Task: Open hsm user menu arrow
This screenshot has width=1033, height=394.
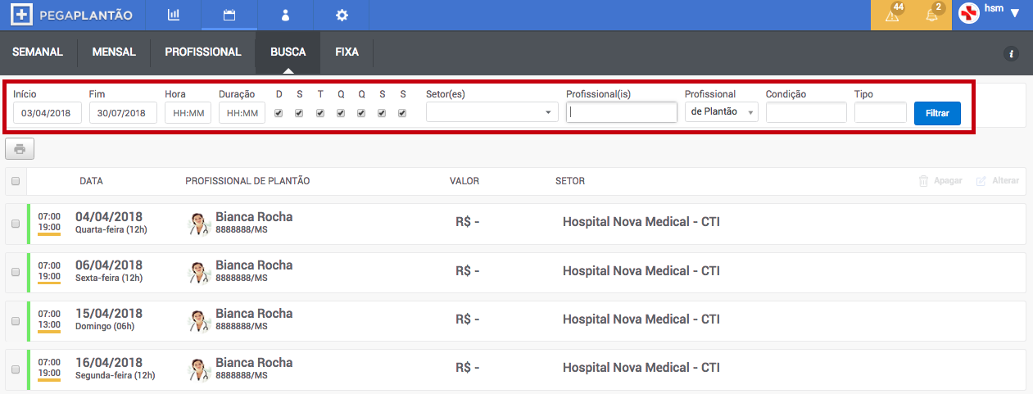Action: [1015, 13]
